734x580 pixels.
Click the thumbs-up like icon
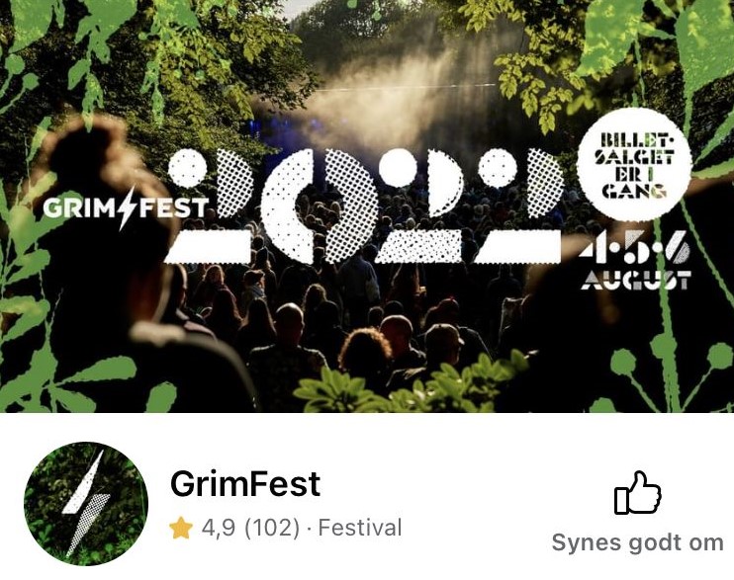(638, 493)
